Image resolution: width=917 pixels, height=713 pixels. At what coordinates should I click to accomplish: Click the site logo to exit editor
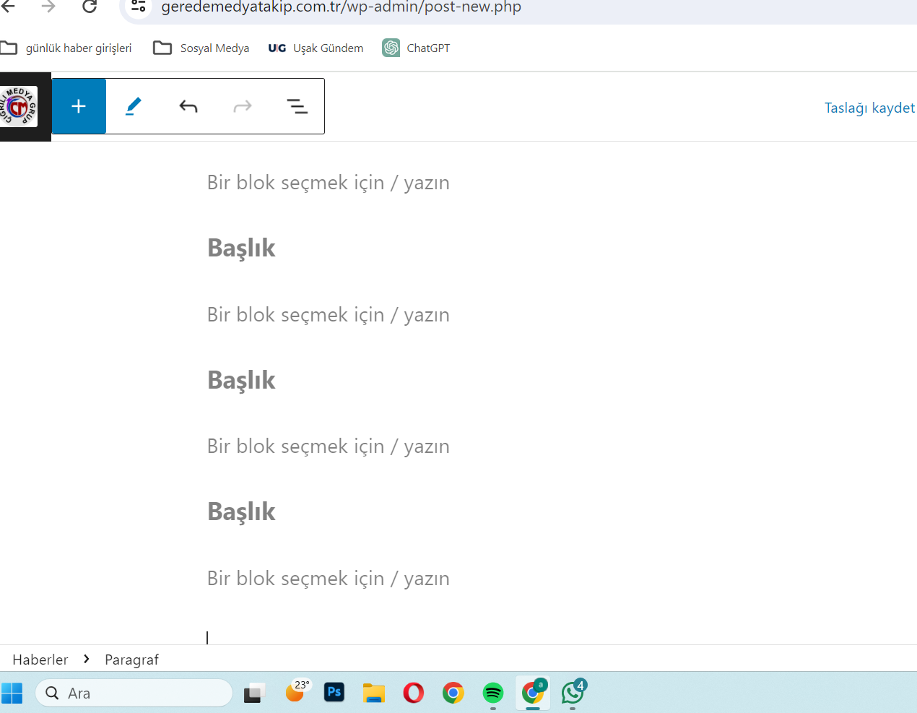[19, 107]
